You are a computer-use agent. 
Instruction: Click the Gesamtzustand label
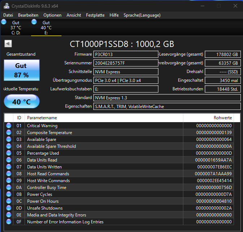click(21, 54)
